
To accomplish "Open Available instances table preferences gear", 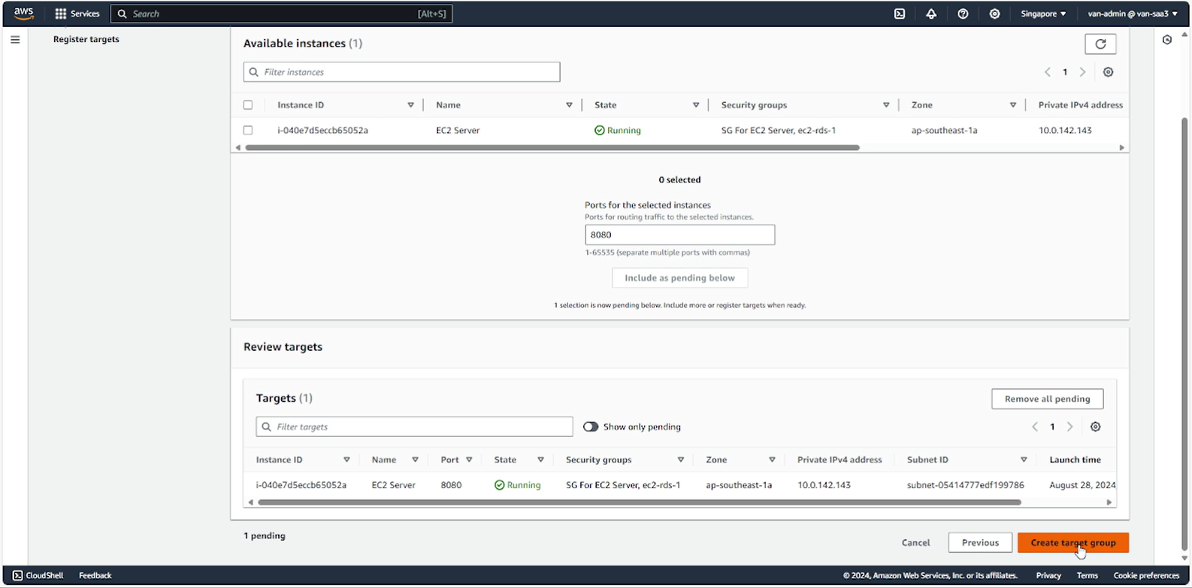I will (x=1108, y=72).
